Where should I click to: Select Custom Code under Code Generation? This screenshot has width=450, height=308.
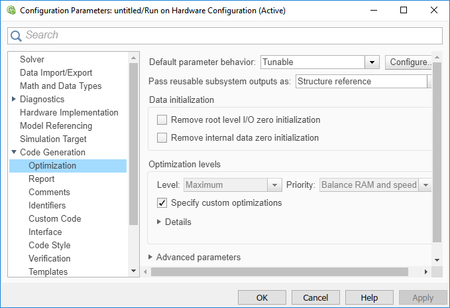coord(54,218)
